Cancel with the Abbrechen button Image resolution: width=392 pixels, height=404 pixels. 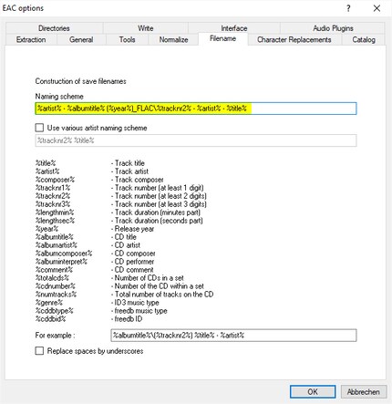(364, 391)
